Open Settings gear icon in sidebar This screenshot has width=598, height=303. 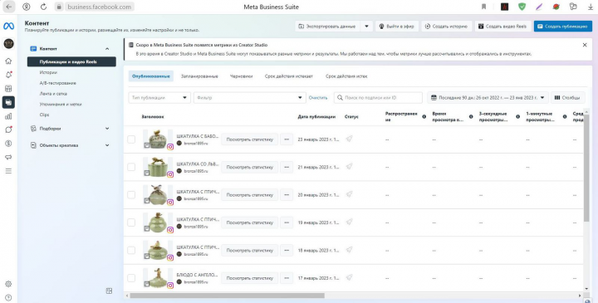pos(8,284)
